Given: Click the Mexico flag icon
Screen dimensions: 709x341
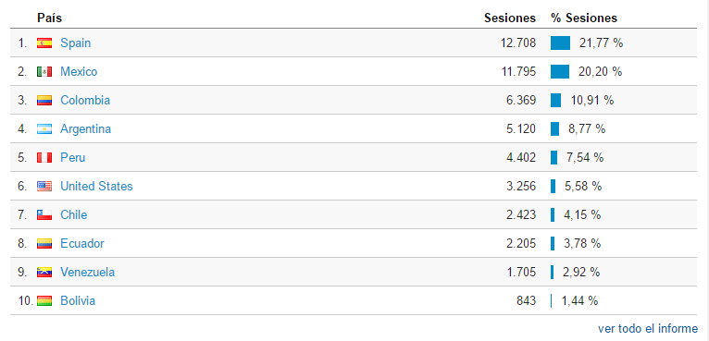Looking at the screenshot, I should click(44, 72).
